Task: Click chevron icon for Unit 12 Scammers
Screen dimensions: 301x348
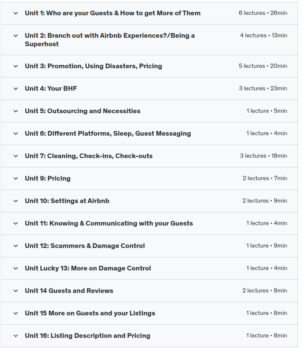Action: (x=16, y=246)
